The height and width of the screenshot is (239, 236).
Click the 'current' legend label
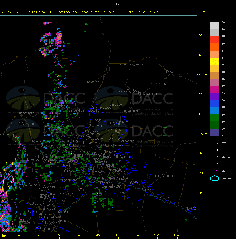click(x=227, y=178)
